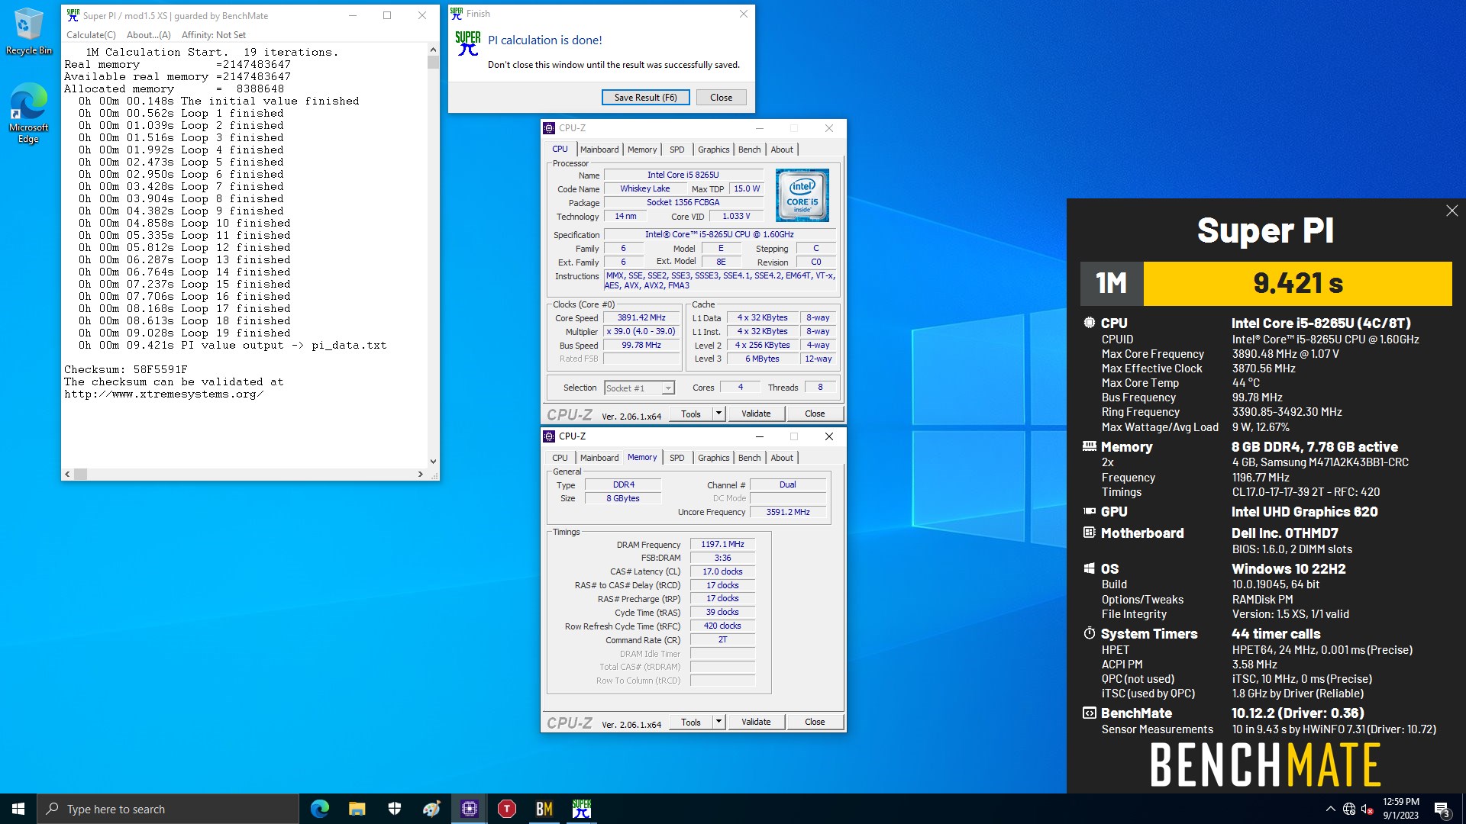This screenshot has height=824, width=1466.
Task: Switch to About tab in upper CPU-Z
Action: [782, 150]
